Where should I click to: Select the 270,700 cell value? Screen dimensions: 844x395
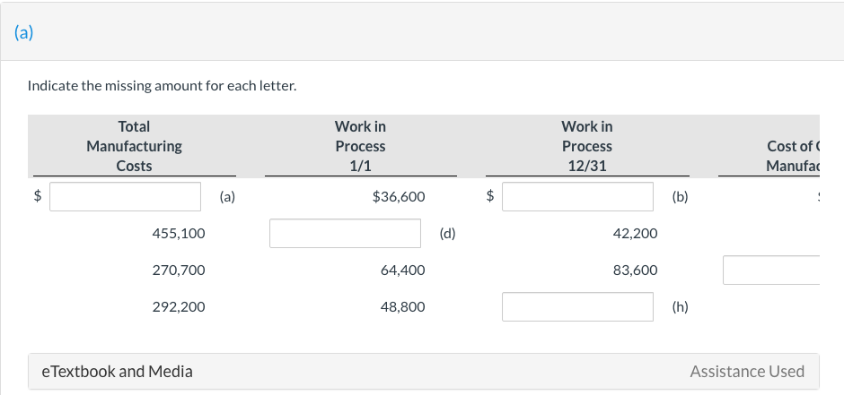[180, 270]
